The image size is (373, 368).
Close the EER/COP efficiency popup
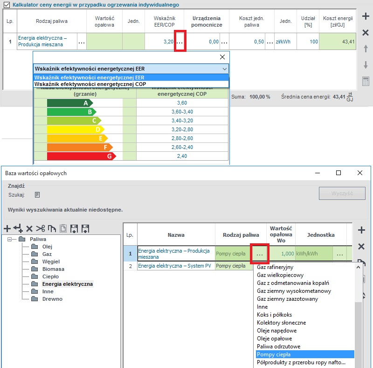click(222, 57)
